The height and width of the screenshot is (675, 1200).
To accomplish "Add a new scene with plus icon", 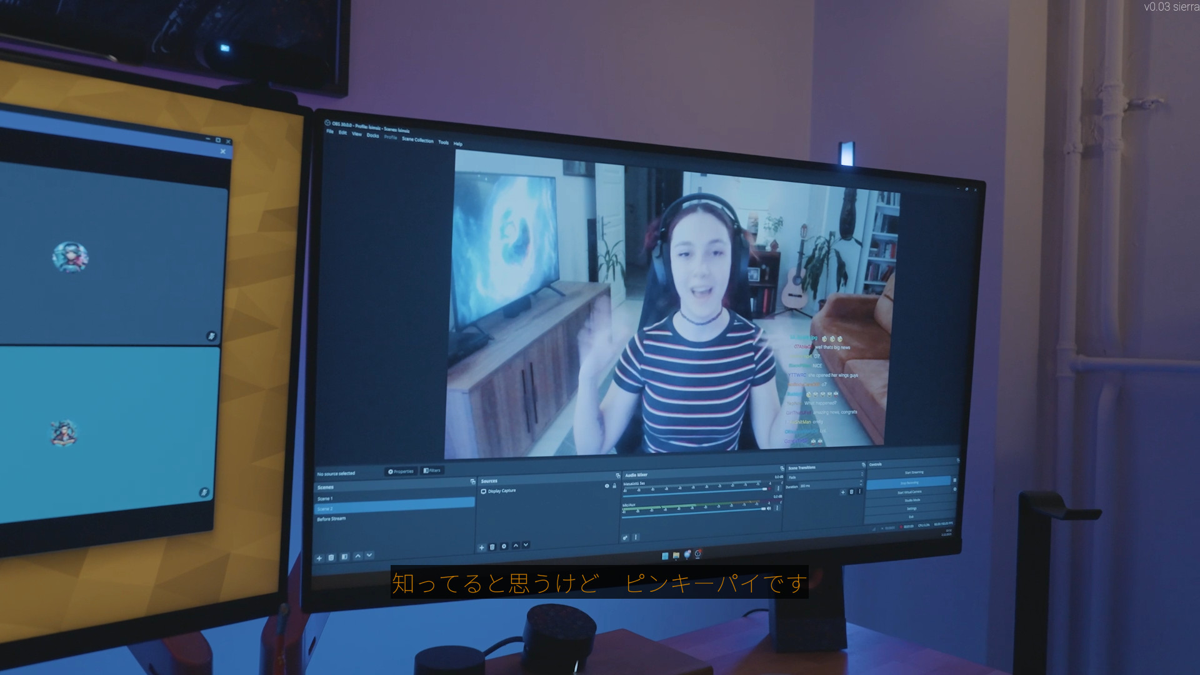I will tap(319, 558).
